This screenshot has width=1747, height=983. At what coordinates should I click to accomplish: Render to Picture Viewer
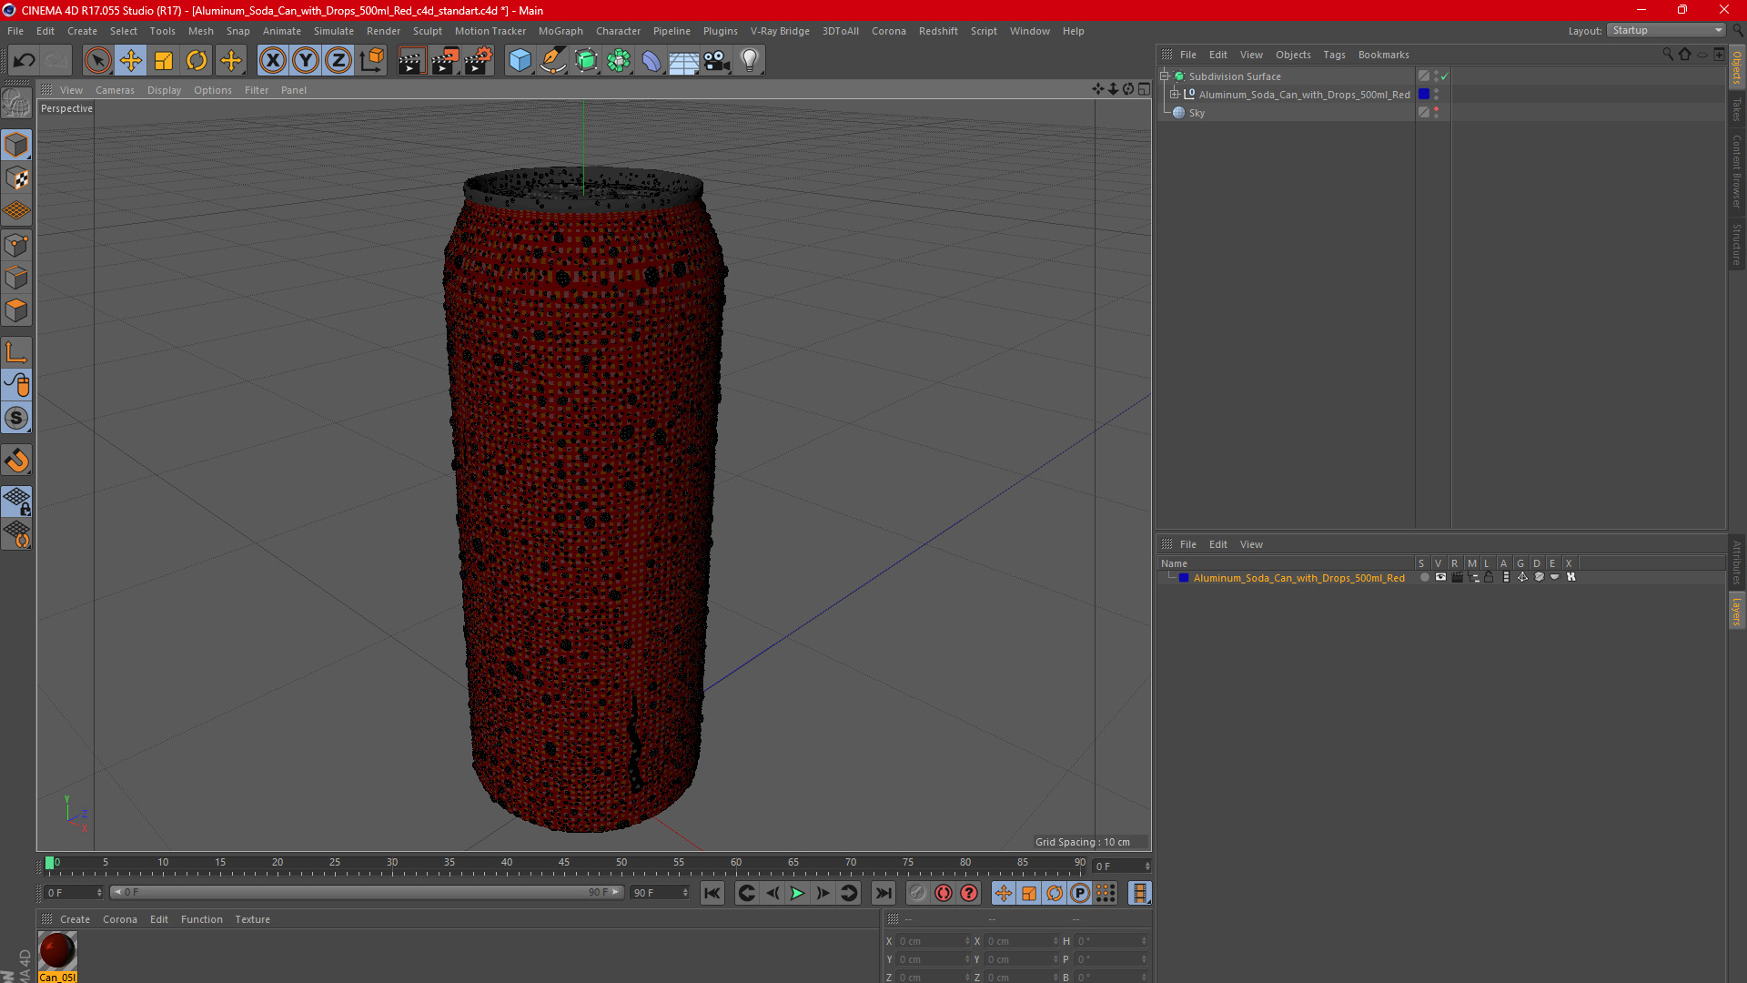[445, 60]
